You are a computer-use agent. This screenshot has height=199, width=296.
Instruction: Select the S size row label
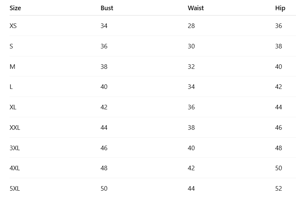[11, 46]
